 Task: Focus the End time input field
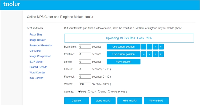[85, 54]
